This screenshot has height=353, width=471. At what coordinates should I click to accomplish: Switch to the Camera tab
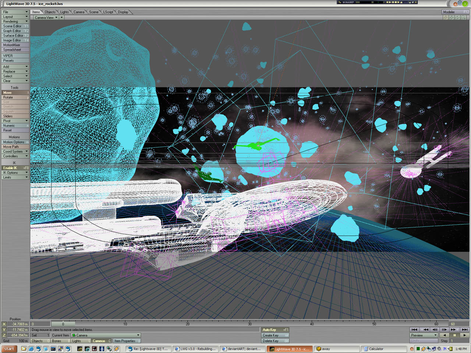[79, 12]
